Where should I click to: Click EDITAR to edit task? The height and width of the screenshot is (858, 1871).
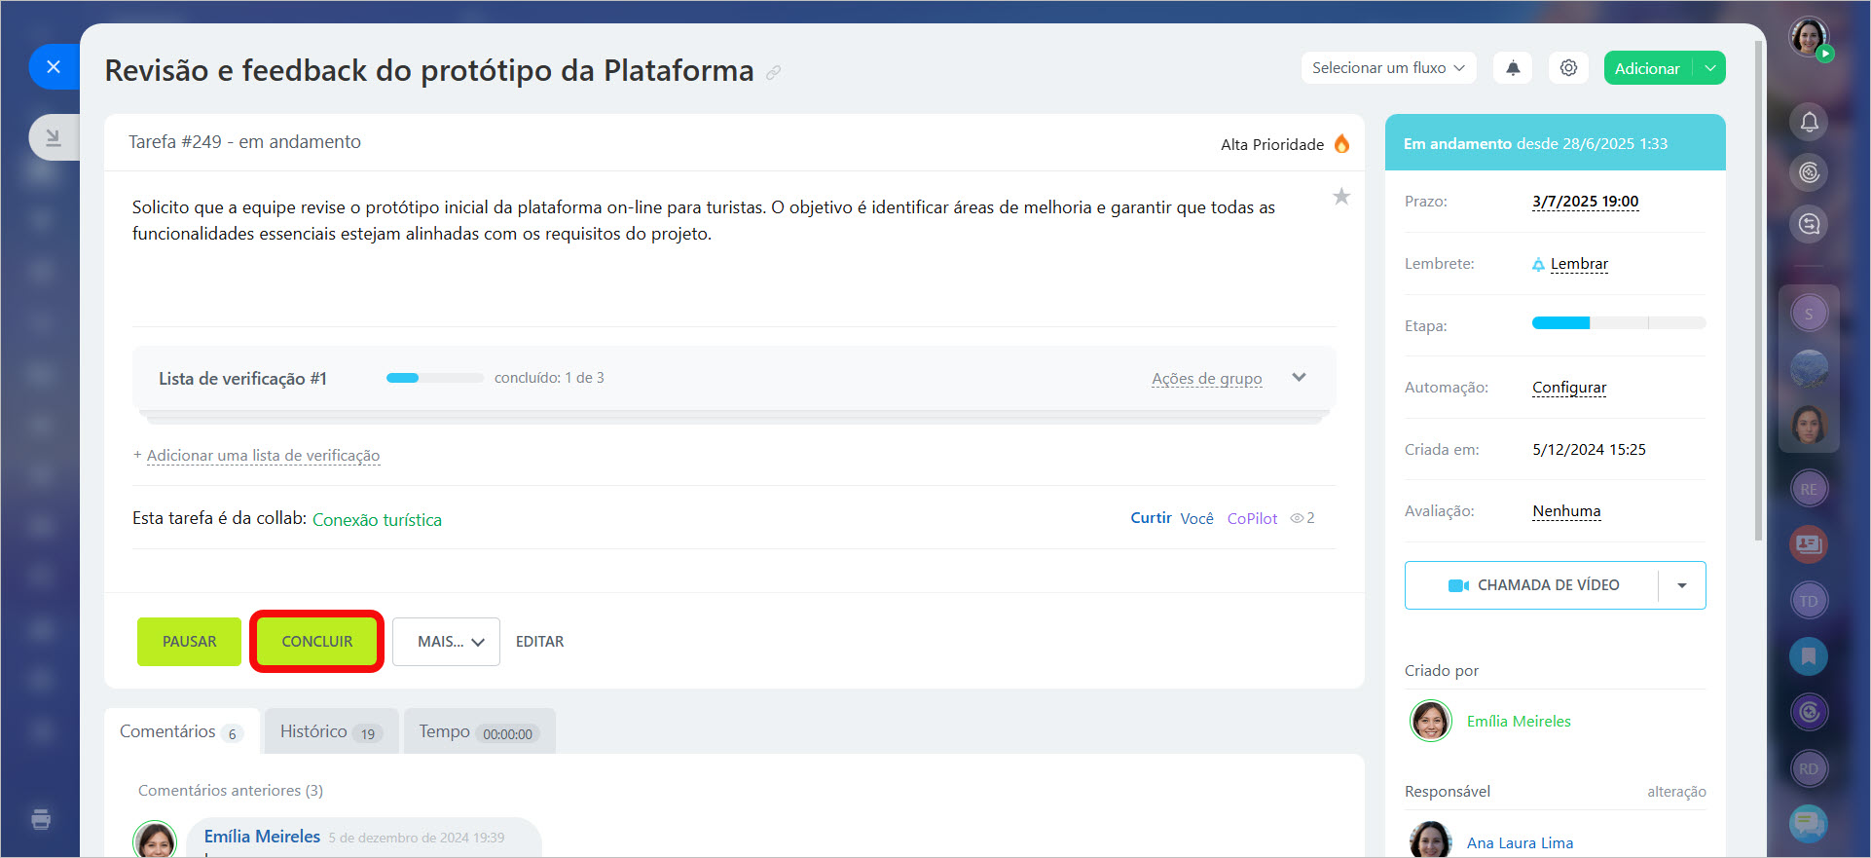pos(539,642)
